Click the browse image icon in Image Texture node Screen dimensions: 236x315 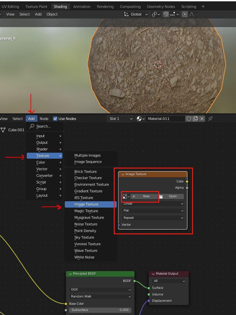(126, 196)
